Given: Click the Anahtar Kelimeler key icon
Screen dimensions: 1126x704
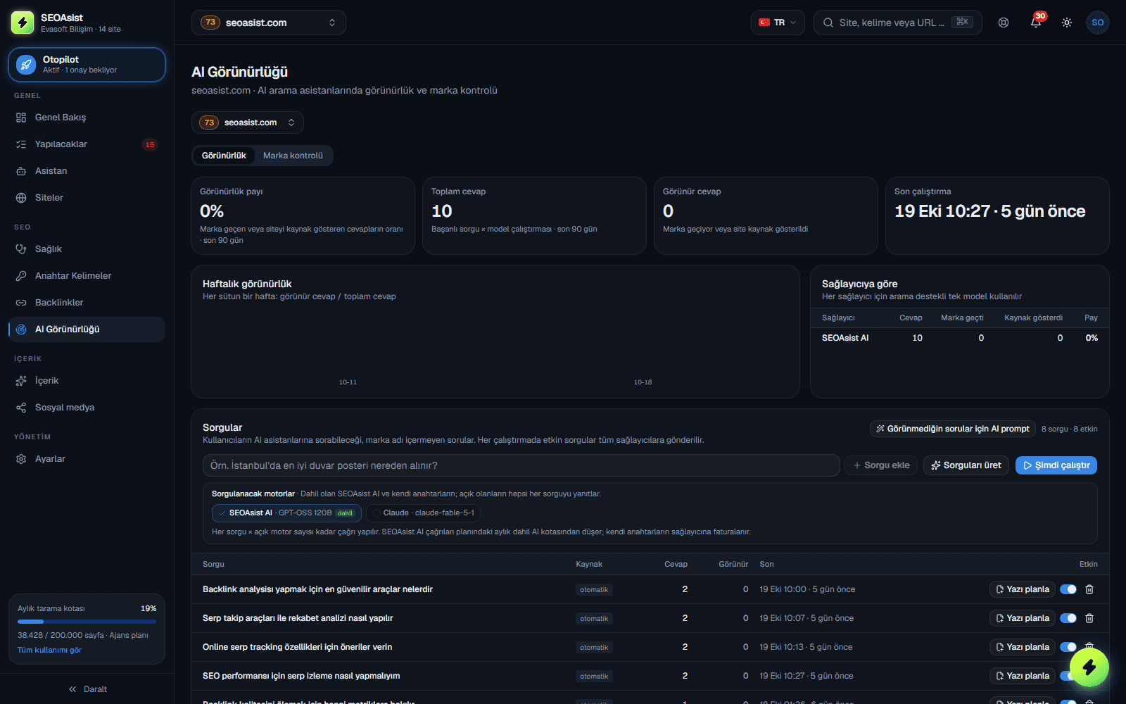Looking at the screenshot, I should [x=21, y=276].
